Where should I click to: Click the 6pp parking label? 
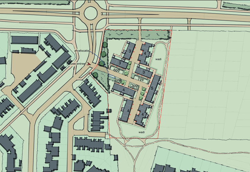point(117,70)
